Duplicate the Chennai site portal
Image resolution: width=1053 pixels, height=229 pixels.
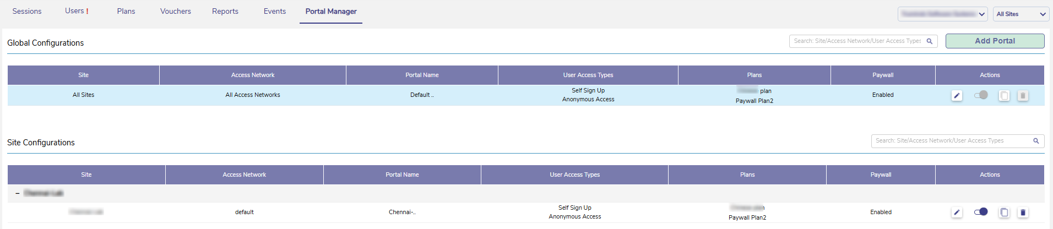pyautogui.click(x=1004, y=212)
